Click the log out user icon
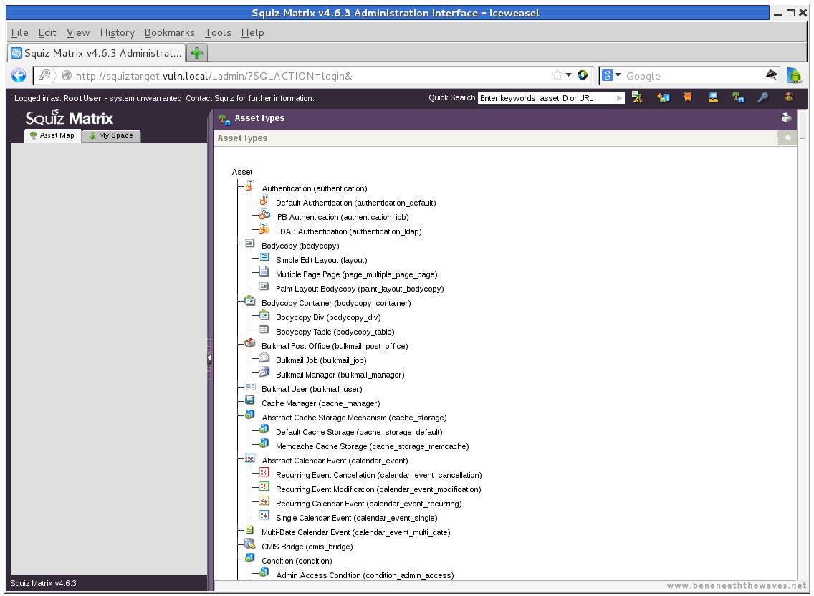The width and height of the screenshot is (814, 596). tap(788, 97)
